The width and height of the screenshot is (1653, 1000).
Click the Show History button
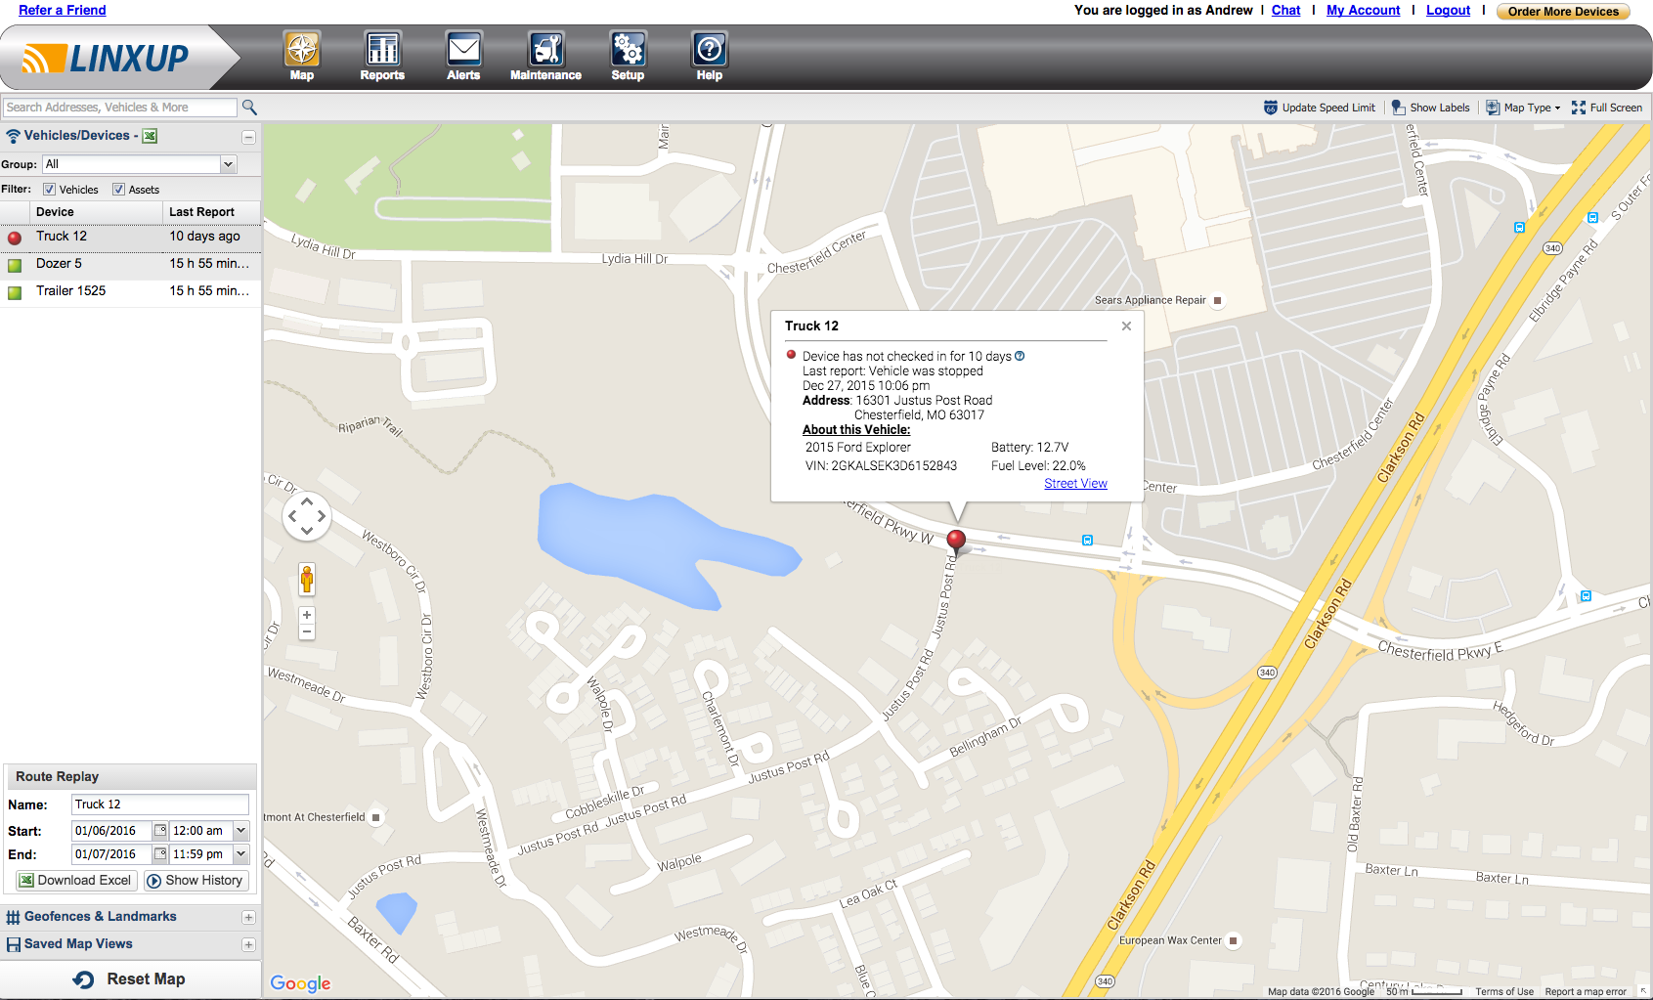[196, 881]
